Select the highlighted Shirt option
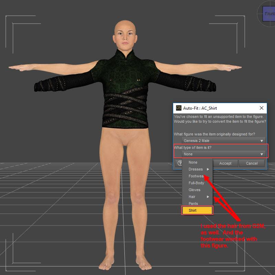Screen dimensions: 275x275 (197, 210)
